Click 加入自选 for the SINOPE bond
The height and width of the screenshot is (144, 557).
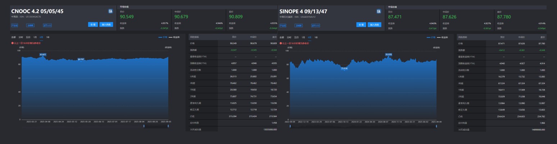pos(375,24)
